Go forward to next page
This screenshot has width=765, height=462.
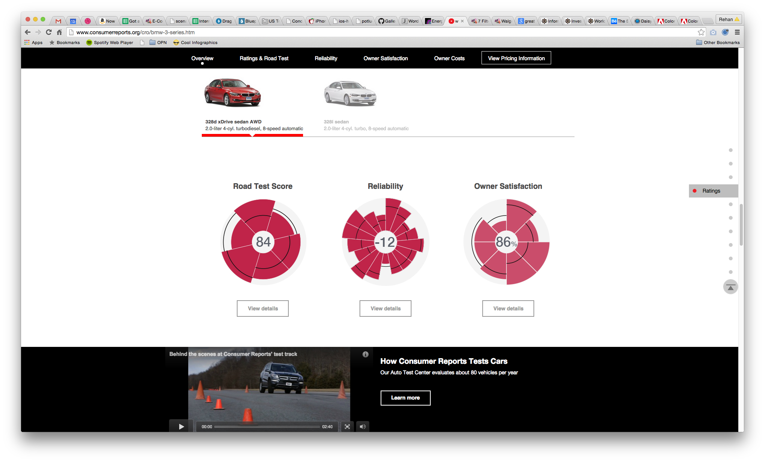pos(38,32)
